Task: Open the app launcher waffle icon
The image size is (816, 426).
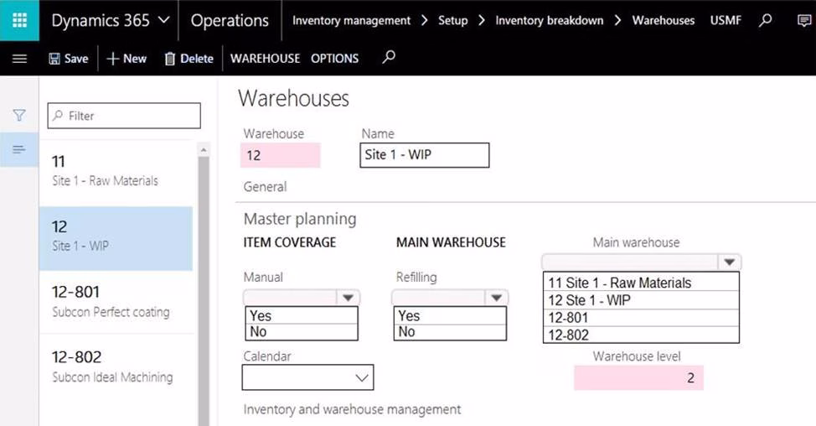Action: [19, 20]
